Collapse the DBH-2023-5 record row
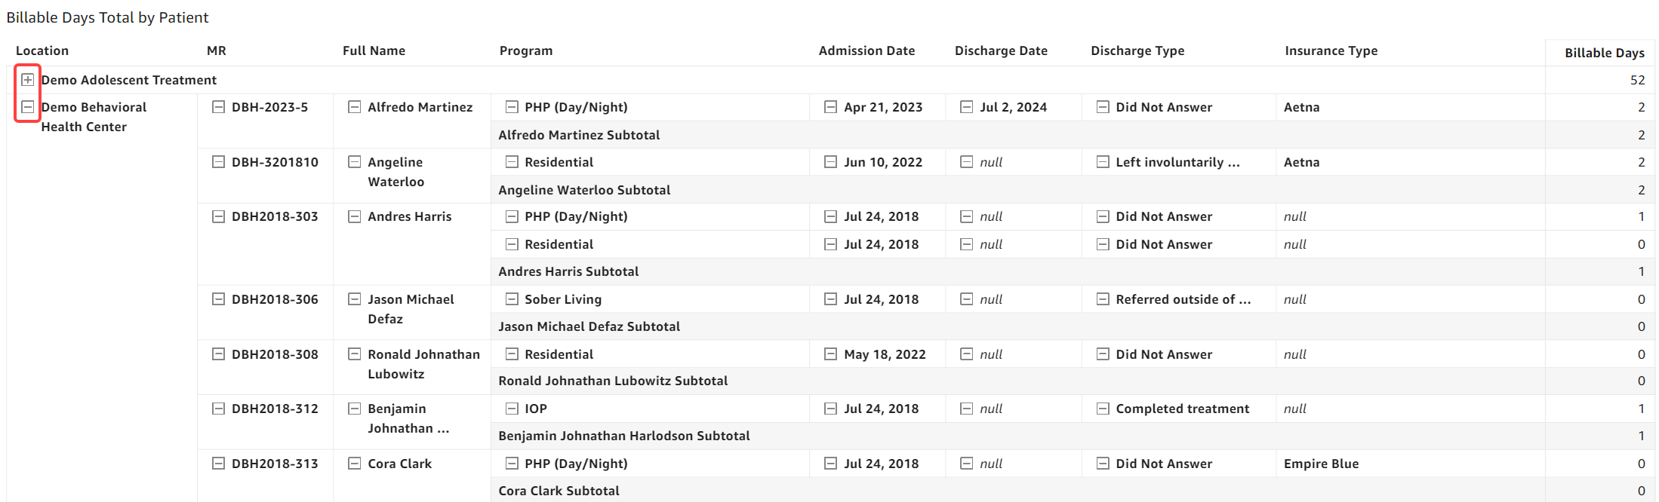Screen dimensions: 1659x502 pyautogui.click(x=218, y=107)
